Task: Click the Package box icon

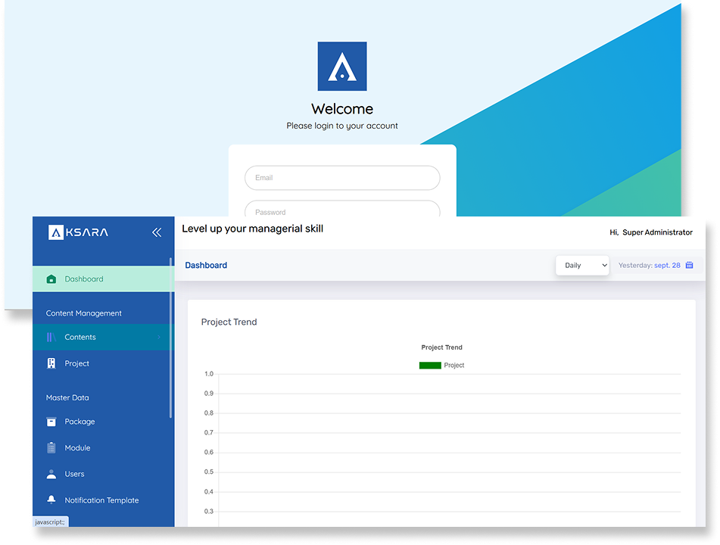Action: tap(51, 422)
